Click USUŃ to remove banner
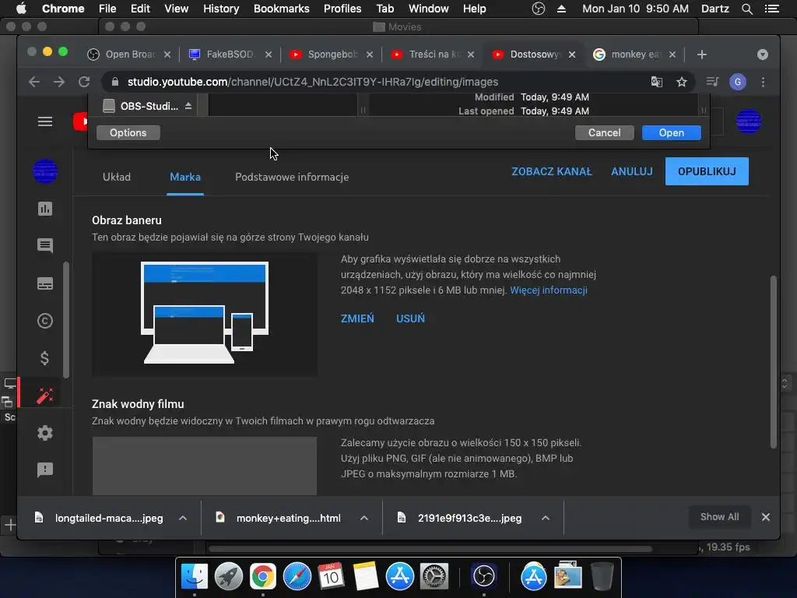Image resolution: width=797 pixels, height=598 pixels. point(410,318)
